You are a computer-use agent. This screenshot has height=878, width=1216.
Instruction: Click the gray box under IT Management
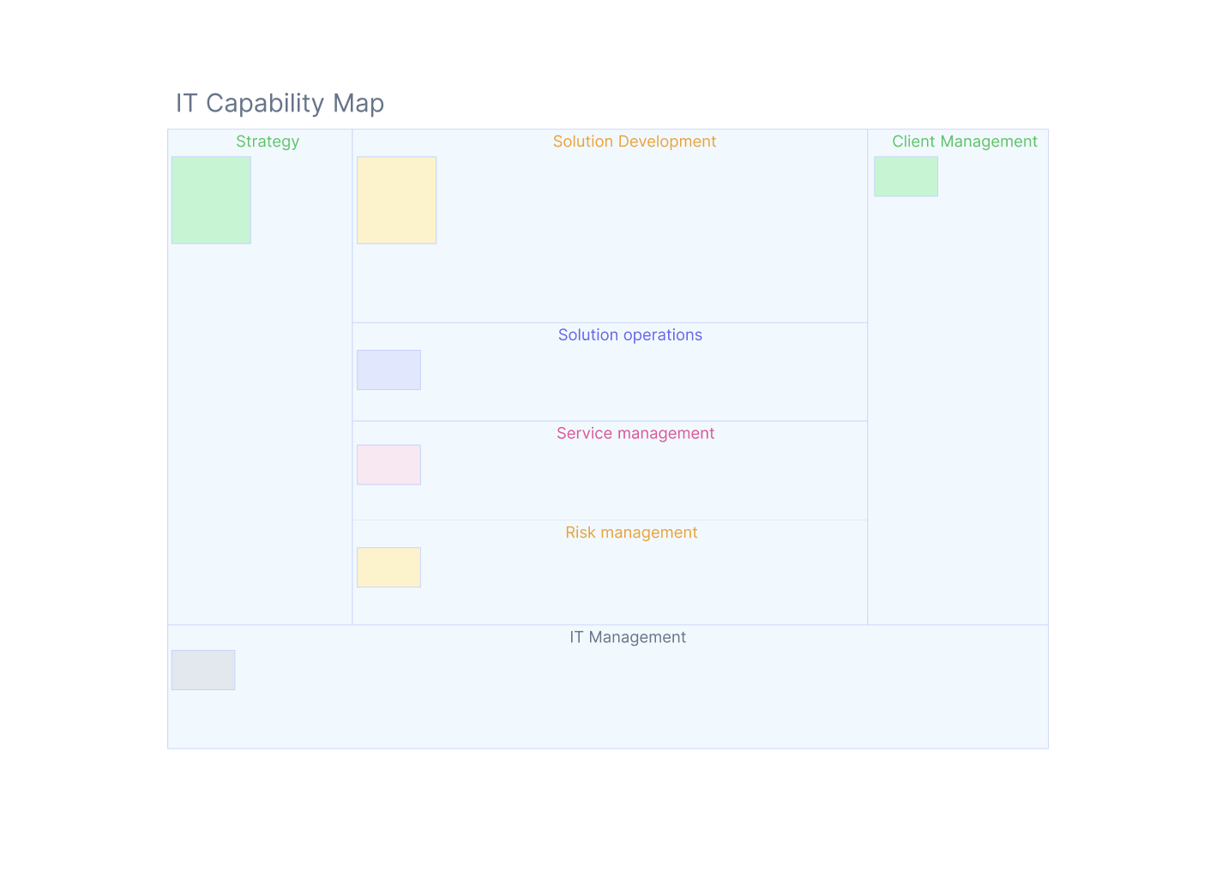click(203, 670)
